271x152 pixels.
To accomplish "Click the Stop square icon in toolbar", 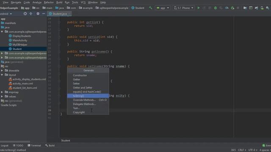I will point(238,8).
